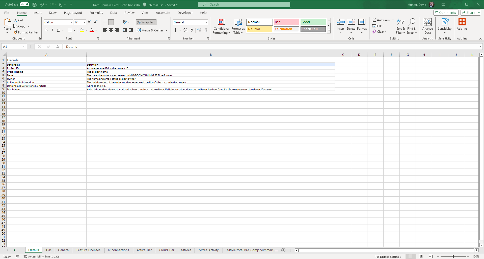Click Increase Decimal

coord(199,30)
